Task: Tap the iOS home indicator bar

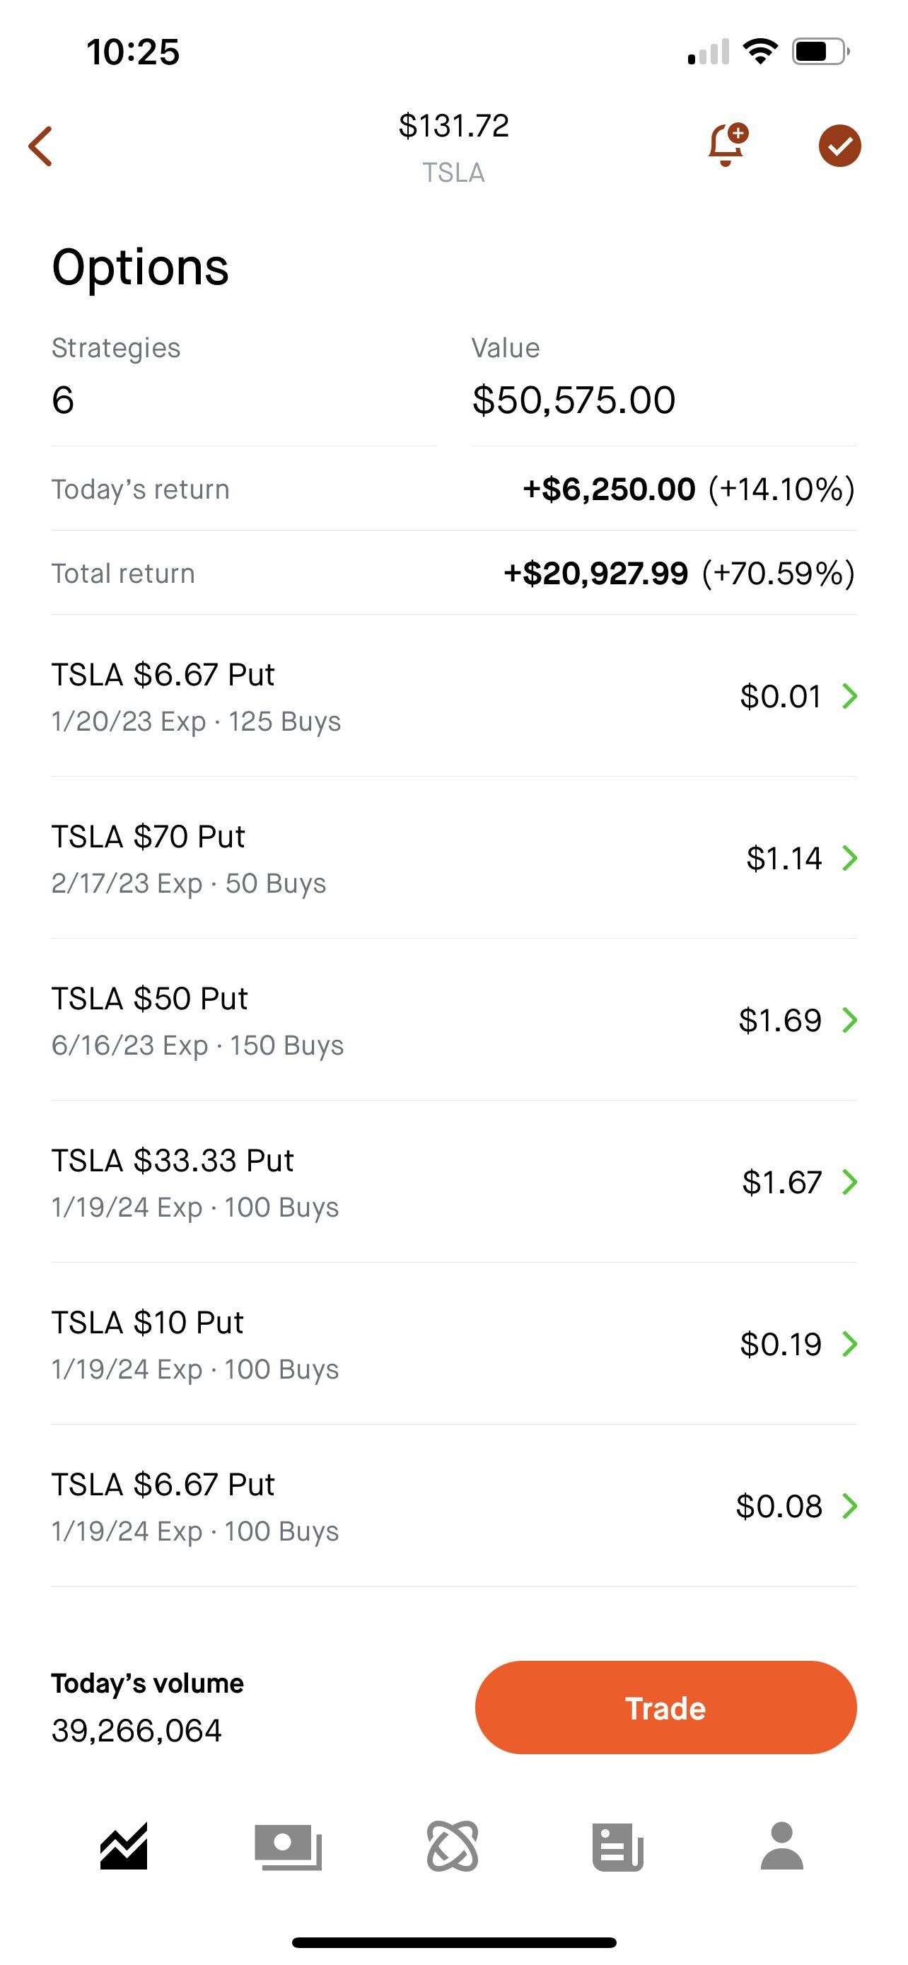Action: tap(453, 1942)
